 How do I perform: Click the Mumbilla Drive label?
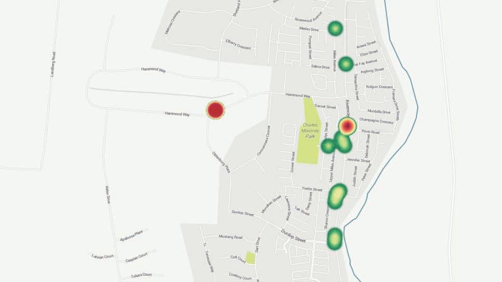point(379,111)
